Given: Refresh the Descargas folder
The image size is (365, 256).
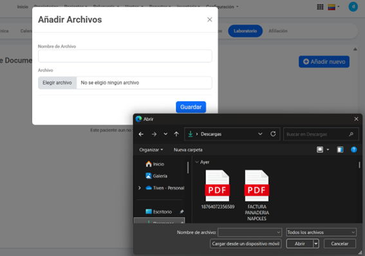Looking at the screenshot, I should [273, 134].
